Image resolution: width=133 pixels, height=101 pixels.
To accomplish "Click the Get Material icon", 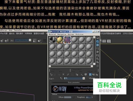I will point(51,75).
